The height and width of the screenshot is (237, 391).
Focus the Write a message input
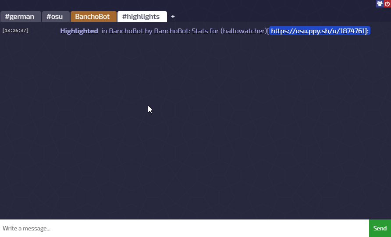point(185,228)
